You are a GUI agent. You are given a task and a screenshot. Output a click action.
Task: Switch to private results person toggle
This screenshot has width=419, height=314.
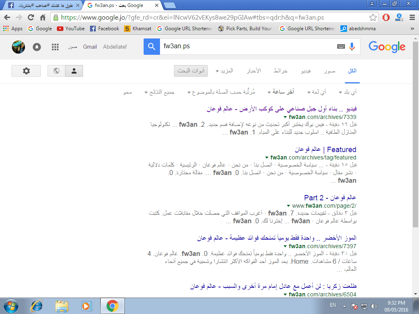tap(74, 71)
